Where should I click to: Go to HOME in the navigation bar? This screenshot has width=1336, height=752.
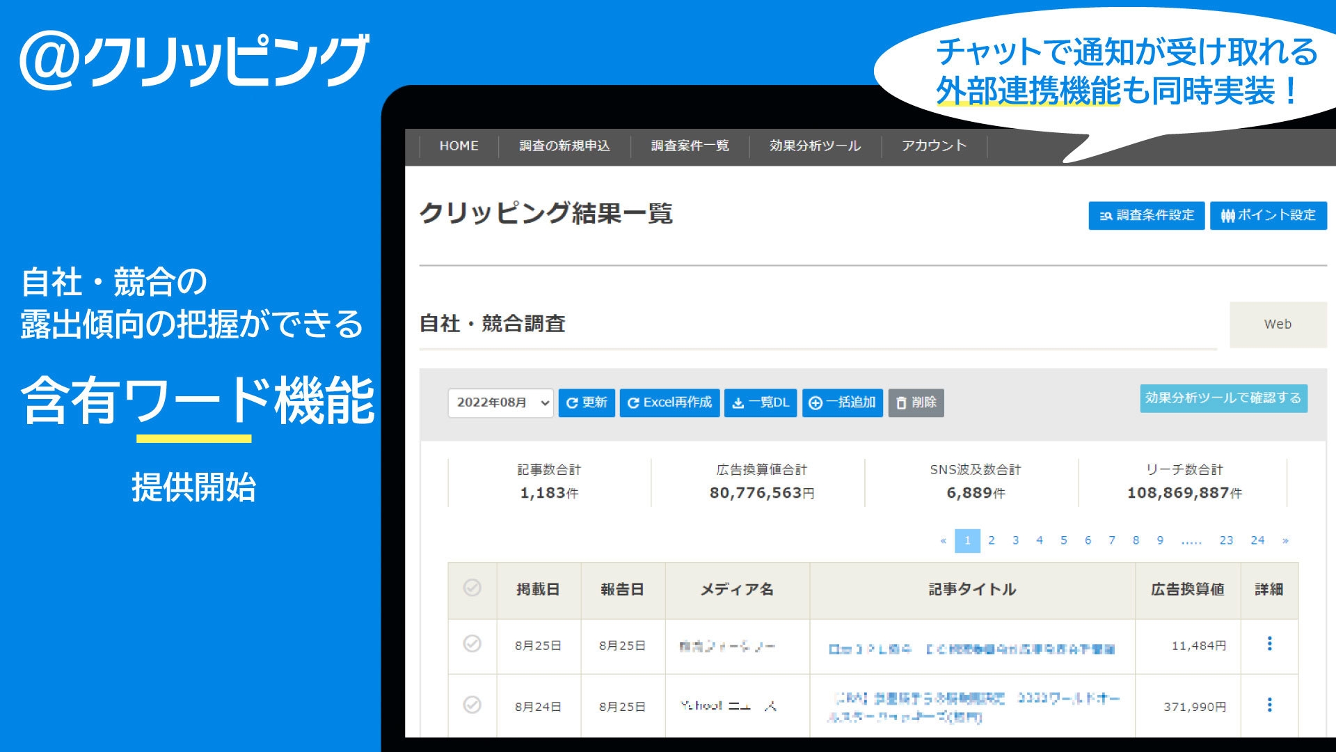click(x=458, y=146)
